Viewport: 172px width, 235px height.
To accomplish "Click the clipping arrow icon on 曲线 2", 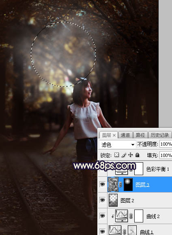I will (x=113, y=216).
